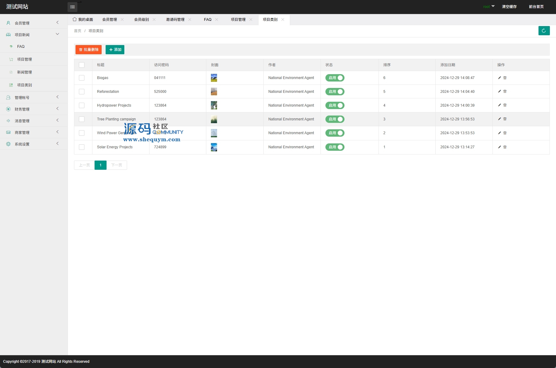
Task: Click the 批量删除 button
Action: pyautogui.click(x=88, y=50)
